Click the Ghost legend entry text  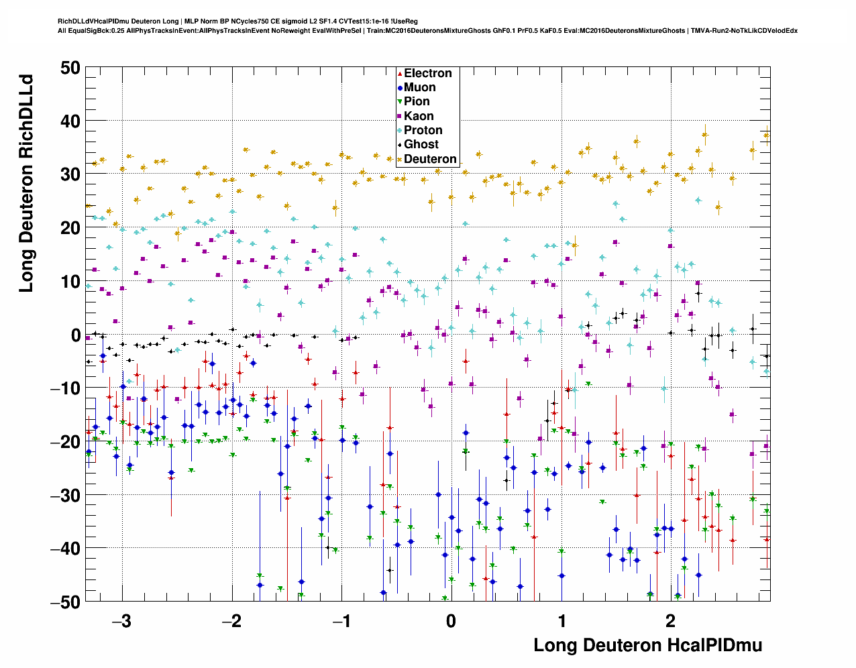point(421,144)
